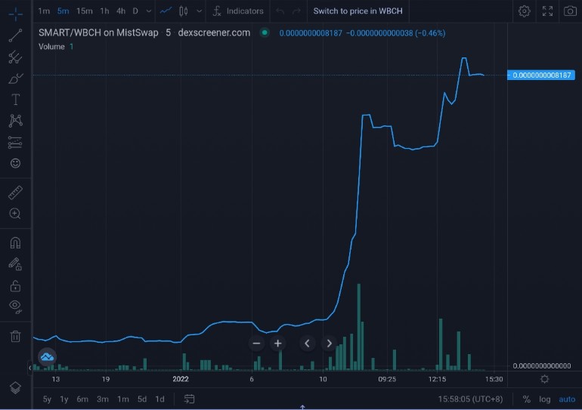This screenshot has height=410, width=582.
Task: Select the XABCD pattern tool
Action: click(x=16, y=121)
